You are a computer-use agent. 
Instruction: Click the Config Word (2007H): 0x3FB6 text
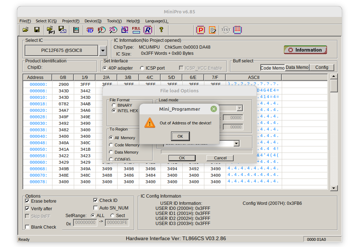pos(272,203)
